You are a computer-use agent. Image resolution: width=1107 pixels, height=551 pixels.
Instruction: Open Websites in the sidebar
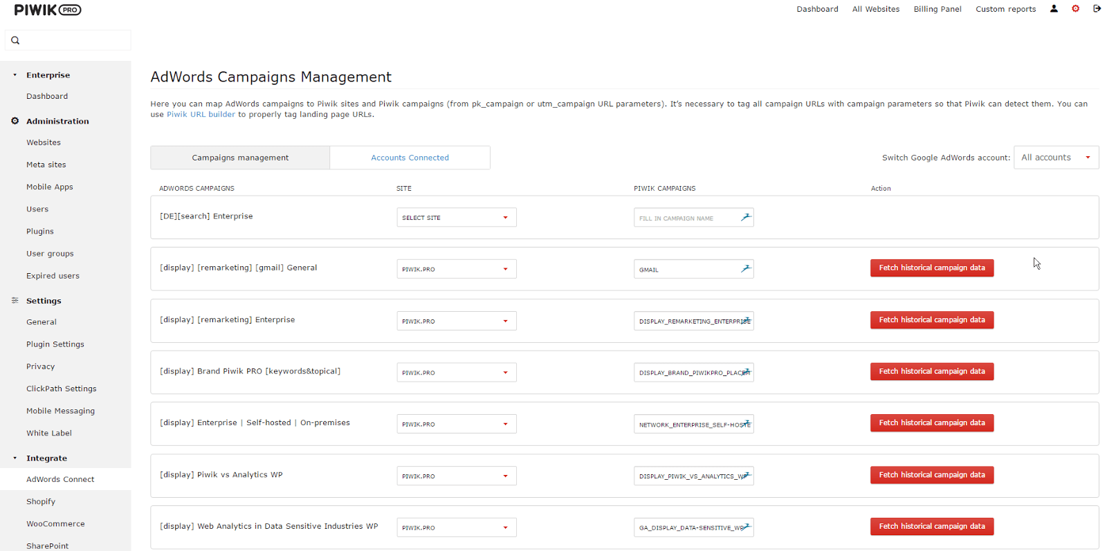(44, 142)
